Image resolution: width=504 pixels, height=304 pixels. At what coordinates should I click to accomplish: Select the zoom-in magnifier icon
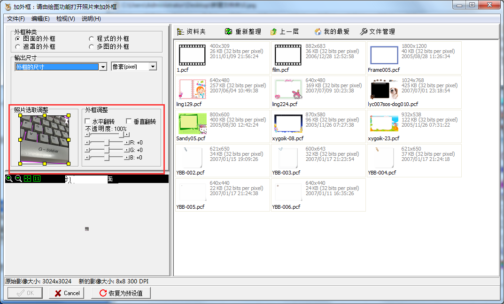[8, 179]
